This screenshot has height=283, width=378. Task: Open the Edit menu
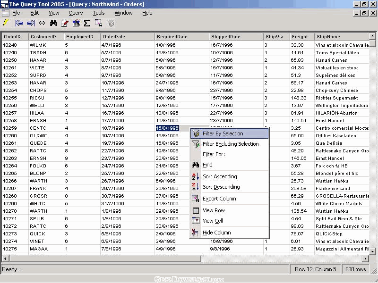pyautogui.click(x=34, y=13)
